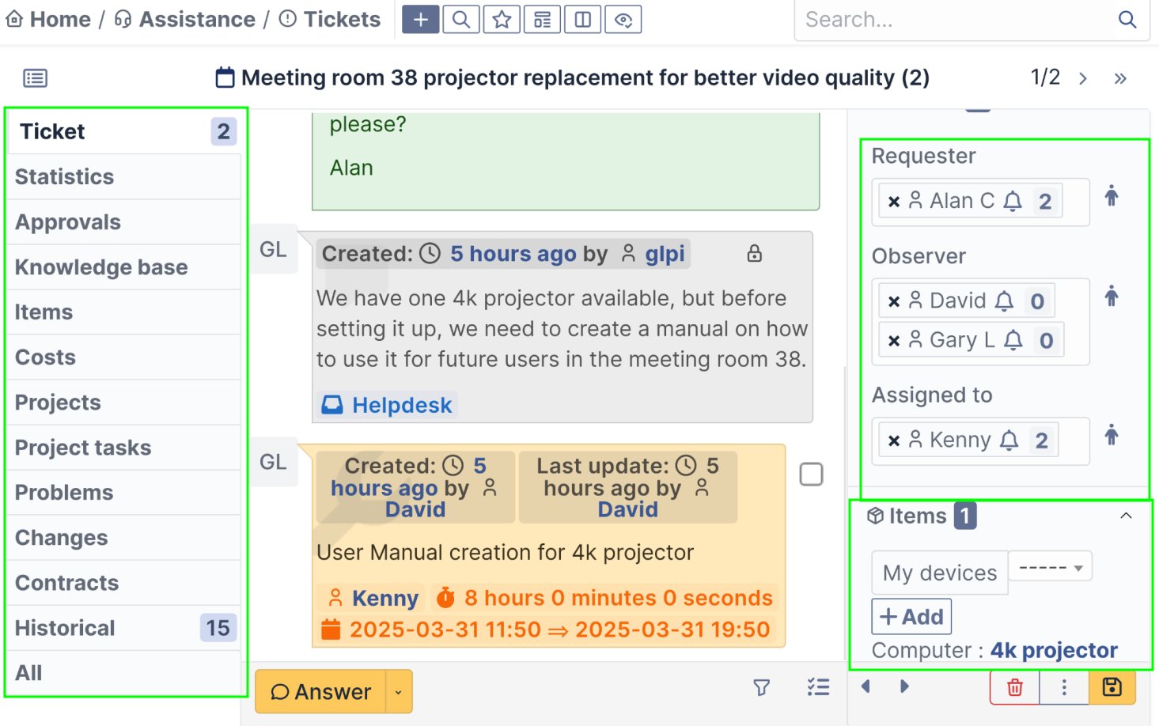Toggle the bell next to Kenny
This screenshot has height=726, width=1159.
pyautogui.click(x=1008, y=440)
